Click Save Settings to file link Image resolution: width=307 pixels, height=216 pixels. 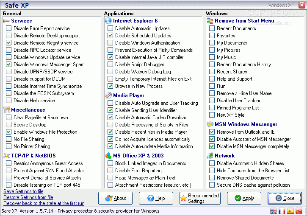coord(23,191)
